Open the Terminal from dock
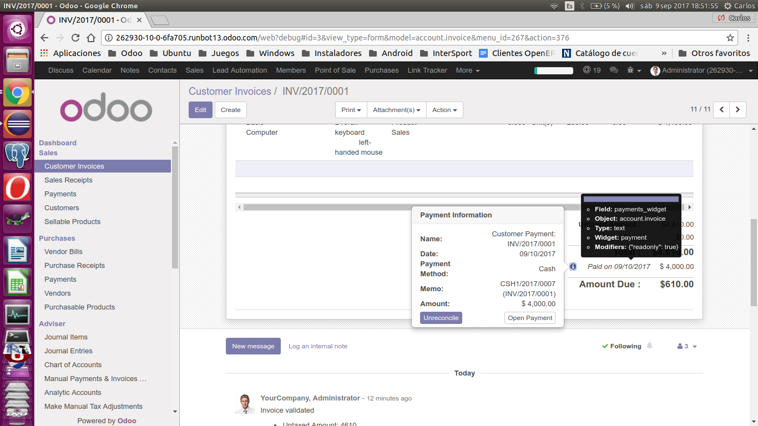The width and height of the screenshot is (758, 426). pos(17,337)
